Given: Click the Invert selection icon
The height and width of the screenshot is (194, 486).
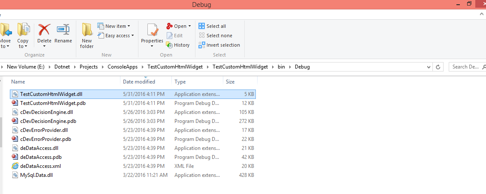Looking at the screenshot, I should [x=202, y=45].
